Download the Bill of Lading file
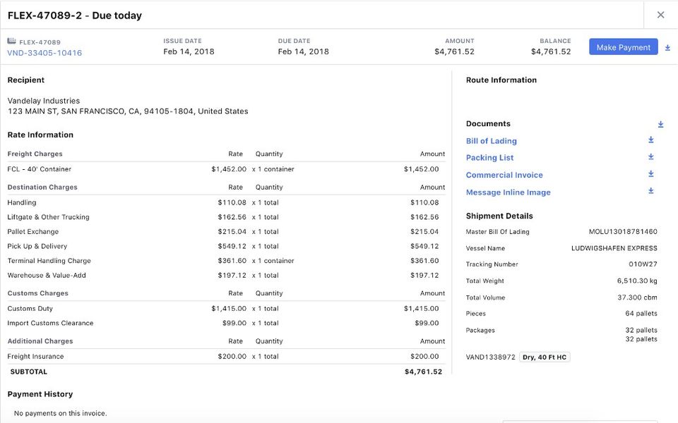Viewport: 678px width, 423px height. pos(650,140)
